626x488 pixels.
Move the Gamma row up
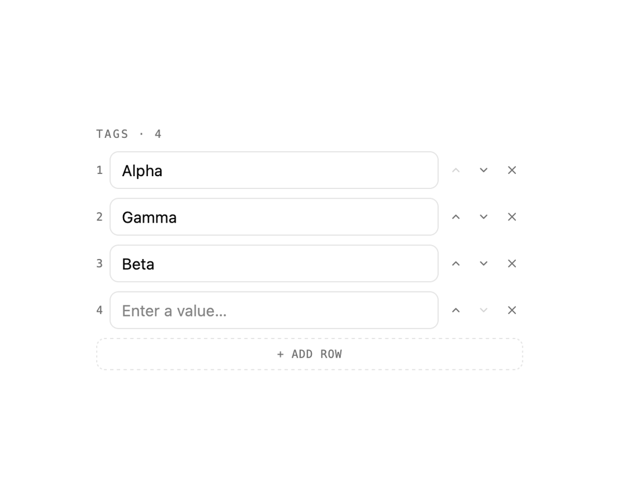pyautogui.click(x=456, y=217)
